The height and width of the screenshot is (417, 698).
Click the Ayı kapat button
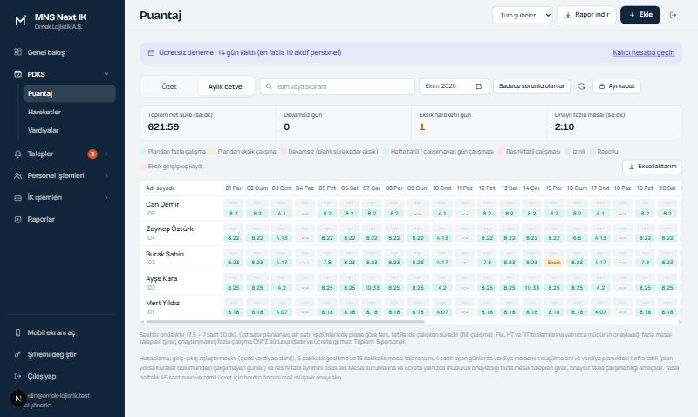[617, 86]
